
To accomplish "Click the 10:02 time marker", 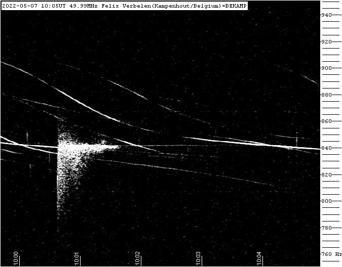I will (137, 258).
